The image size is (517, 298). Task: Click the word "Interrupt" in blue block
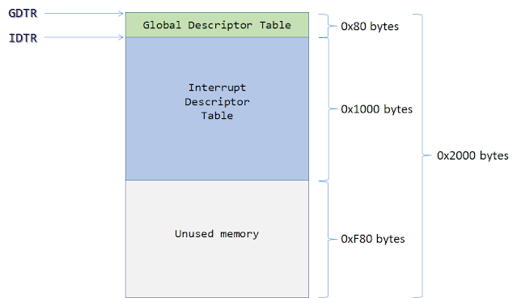pos(217,87)
